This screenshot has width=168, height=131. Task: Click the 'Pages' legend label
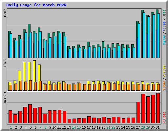[164, 40]
